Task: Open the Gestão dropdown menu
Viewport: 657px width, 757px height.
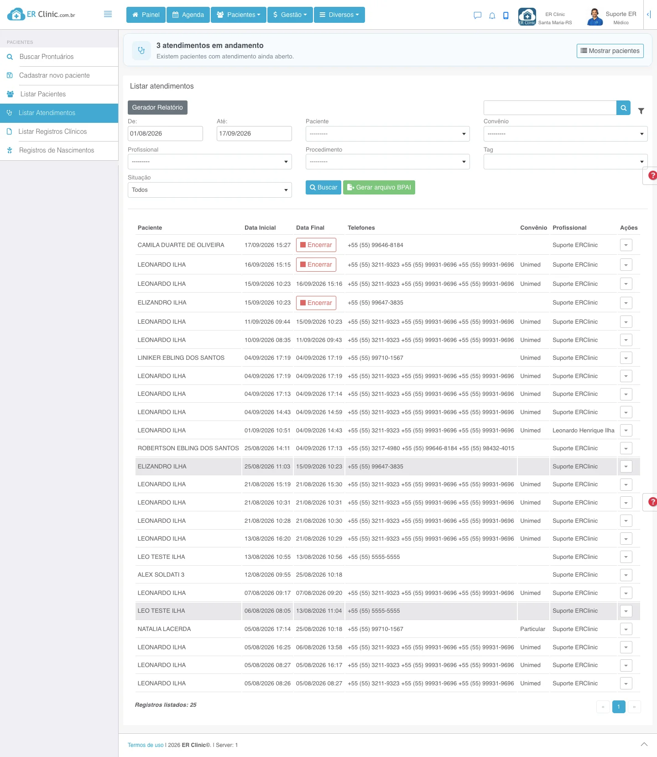Action: (290, 15)
